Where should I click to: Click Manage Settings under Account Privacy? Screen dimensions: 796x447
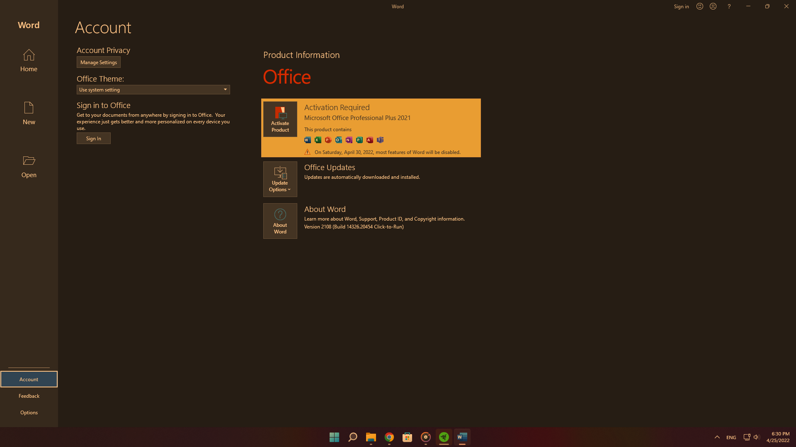pyautogui.click(x=99, y=62)
